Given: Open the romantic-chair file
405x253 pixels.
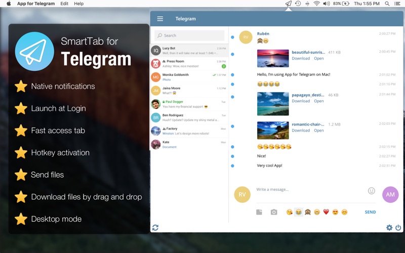Looking at the screenshot, I should point(319,131).
